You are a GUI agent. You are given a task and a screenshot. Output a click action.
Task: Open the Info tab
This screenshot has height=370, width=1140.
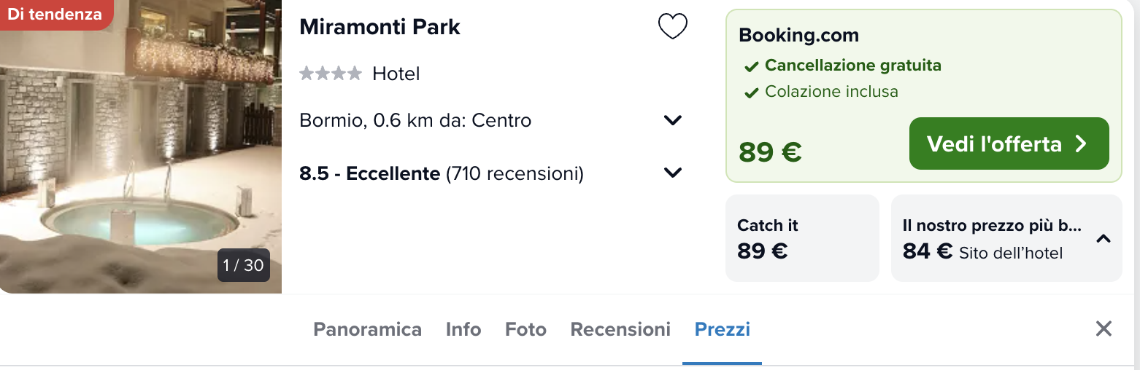pos(463,329)
